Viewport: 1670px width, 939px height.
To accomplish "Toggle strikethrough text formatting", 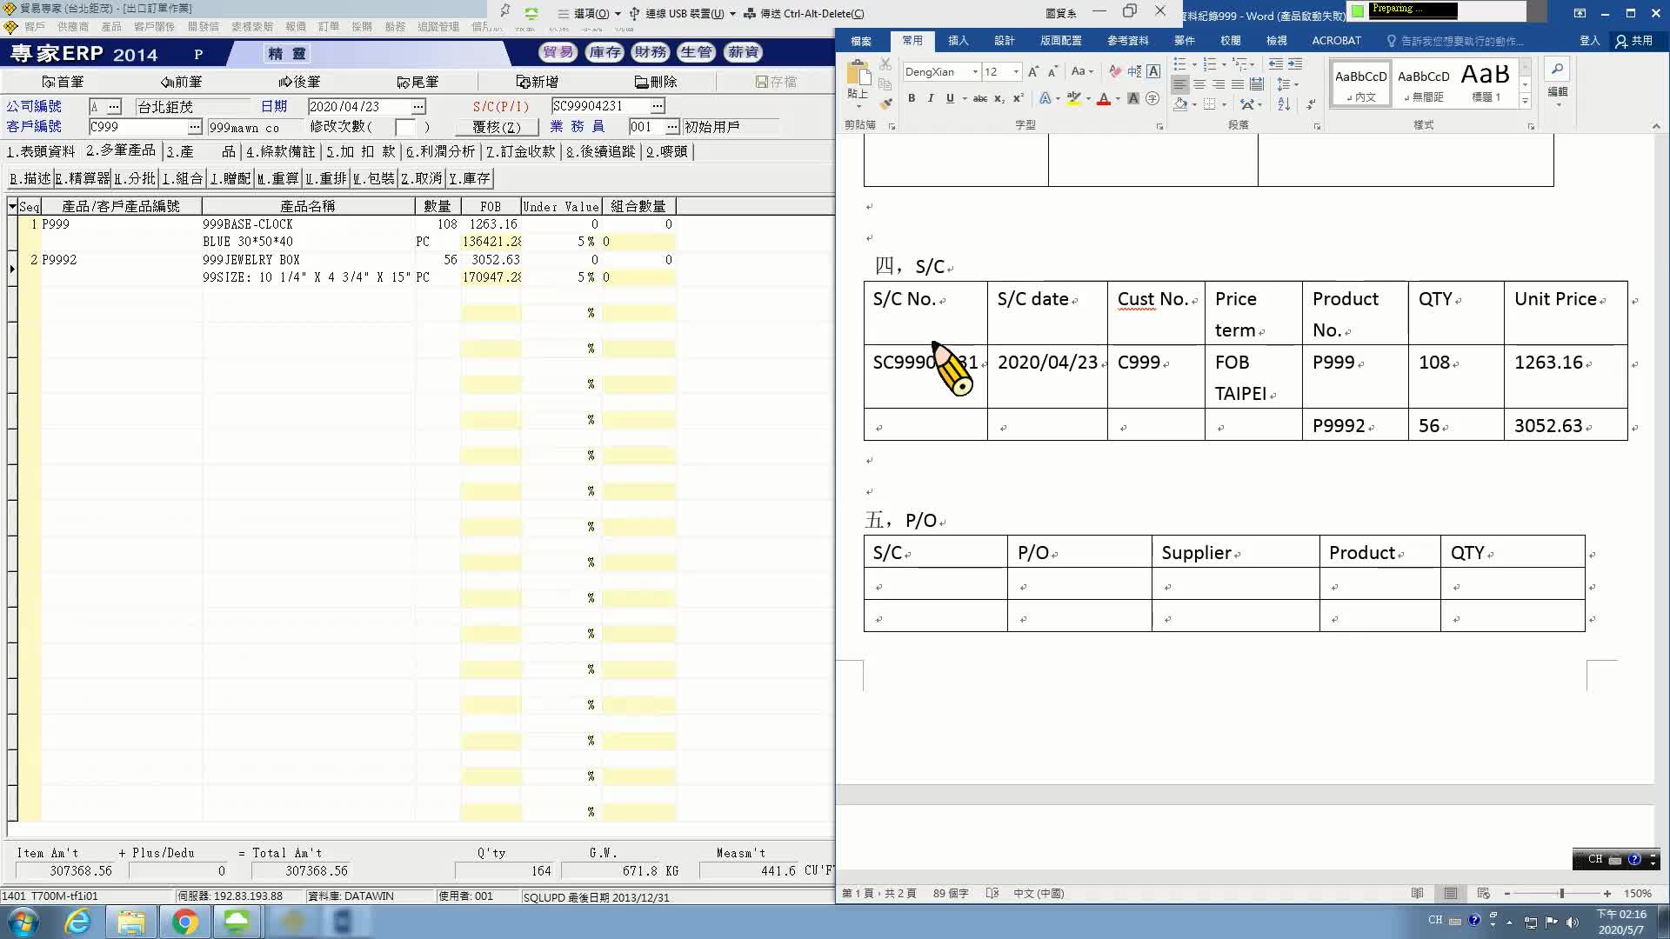I will click(x=979, y=98).
